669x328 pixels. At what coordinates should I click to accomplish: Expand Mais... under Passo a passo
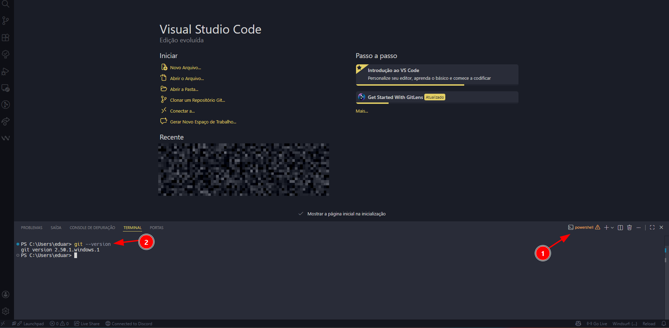(x=362, y=111)
